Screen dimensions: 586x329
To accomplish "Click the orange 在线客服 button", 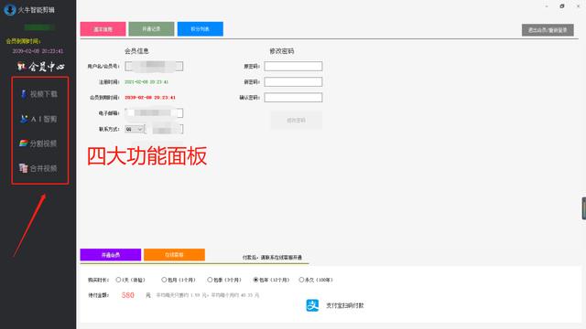I will pos(174,255).
